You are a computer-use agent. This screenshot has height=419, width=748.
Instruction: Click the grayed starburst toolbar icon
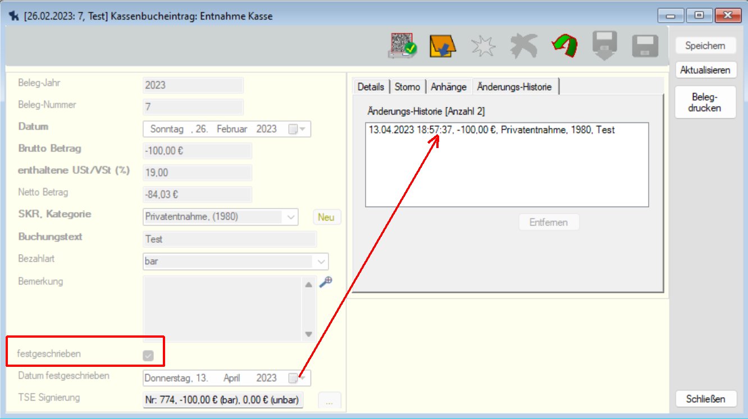click(x=484, y=45)
